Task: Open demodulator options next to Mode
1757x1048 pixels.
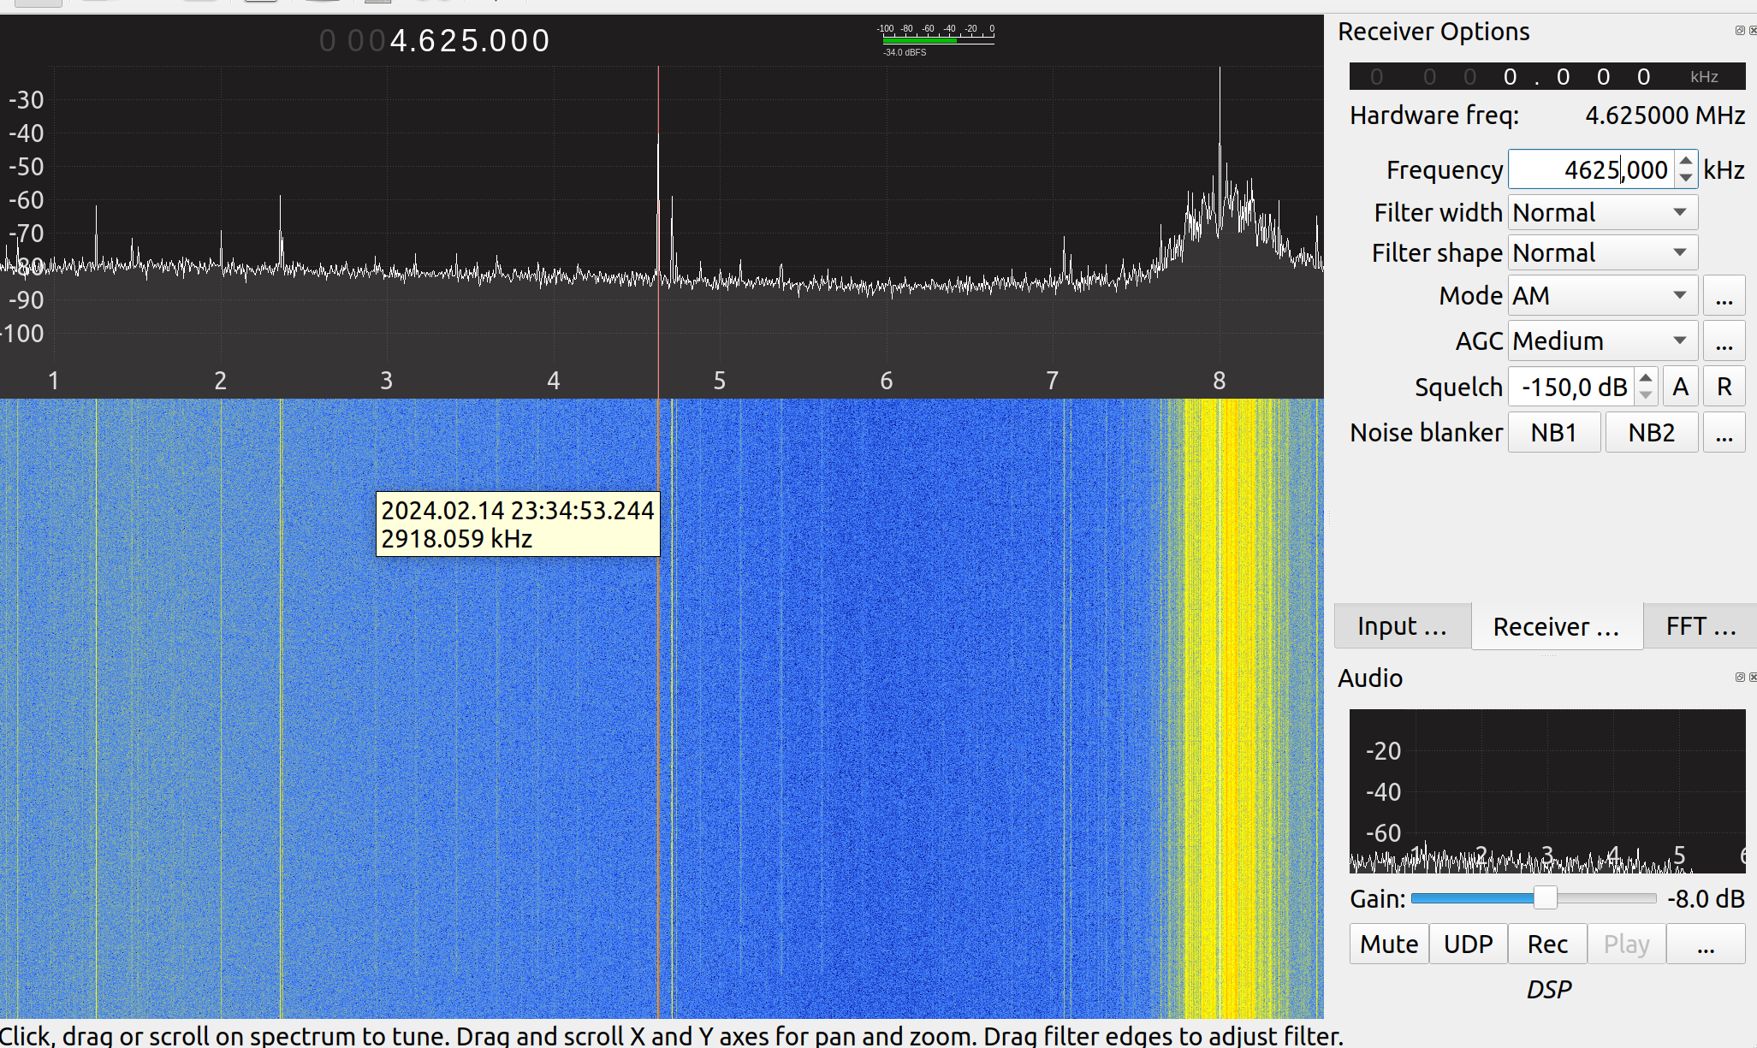Action: tap(1724, 296)
